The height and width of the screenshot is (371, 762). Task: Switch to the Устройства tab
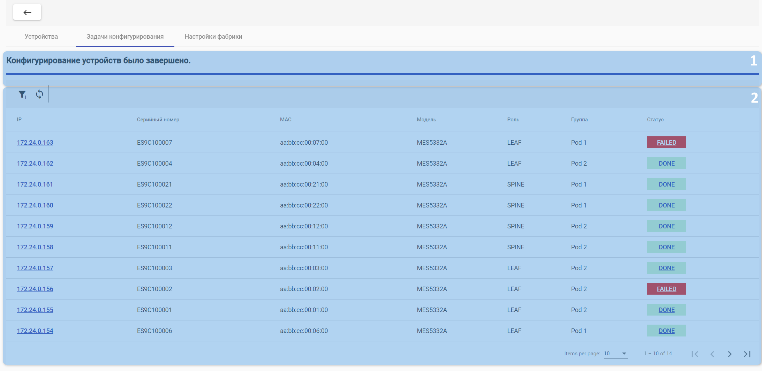click(x=41, y=37)
